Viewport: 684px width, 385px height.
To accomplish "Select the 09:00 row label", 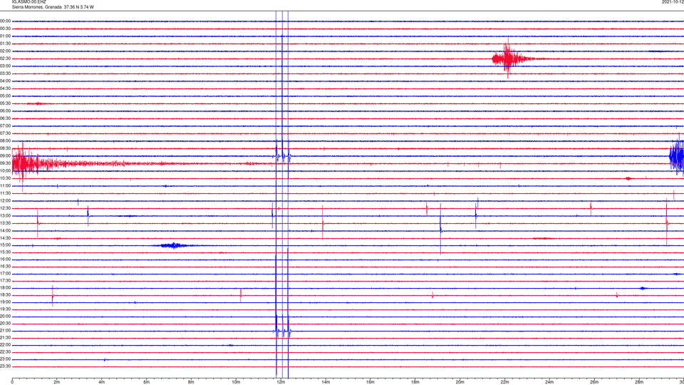I will (5, 156).
